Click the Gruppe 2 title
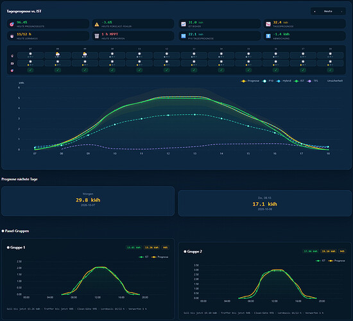This screenshot has height=321, width=353. [x=193, y=252]
